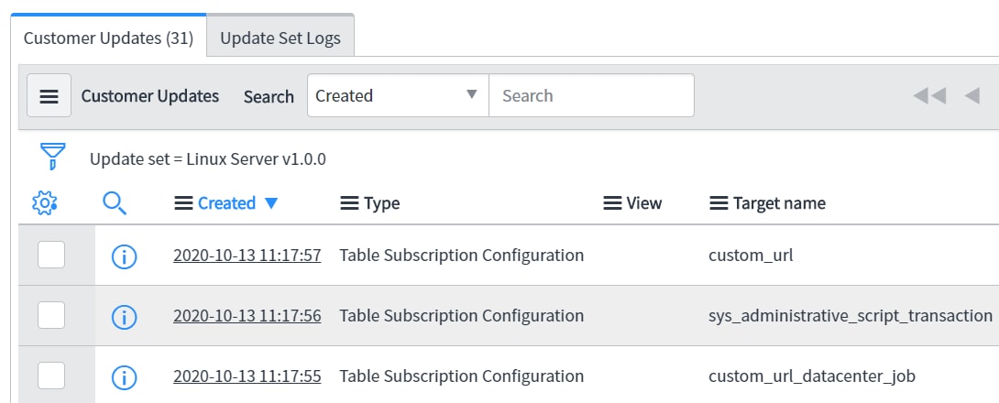
Task: Switch to Update Set Logs tab
Action: (280, 38)
